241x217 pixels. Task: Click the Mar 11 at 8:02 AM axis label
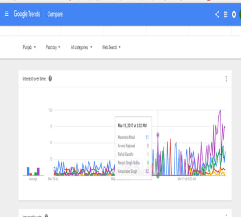point(187,179)
